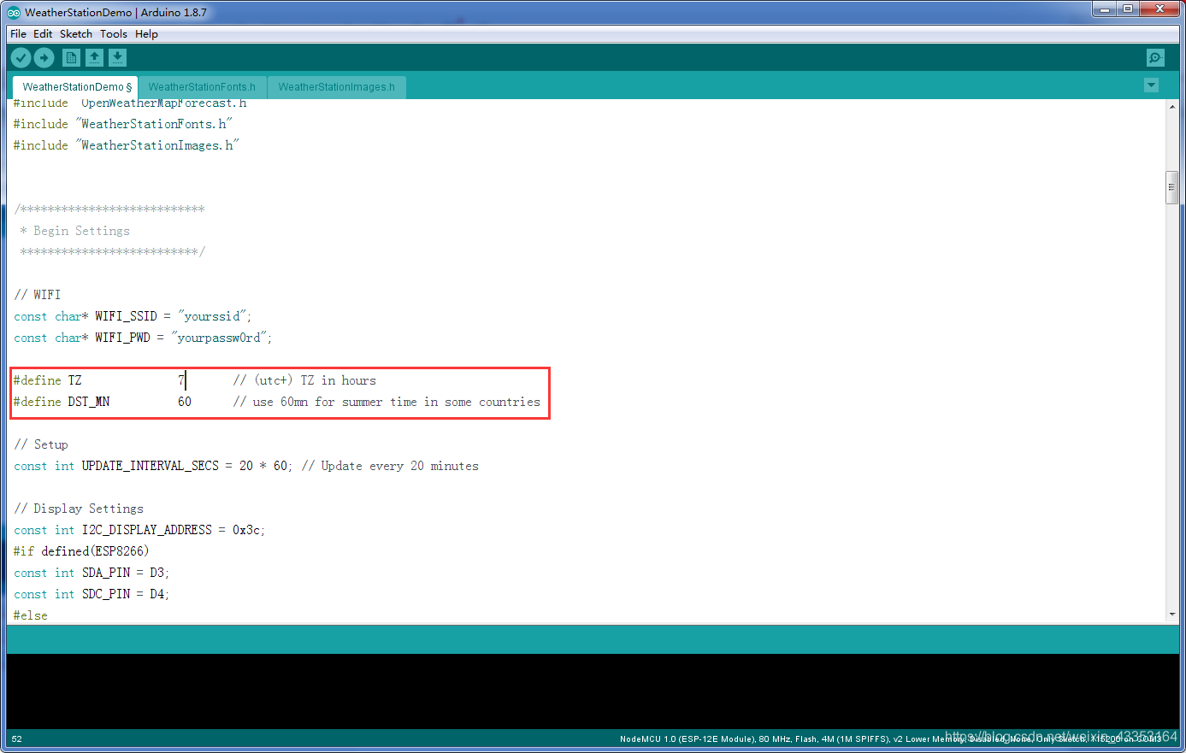Switch to the WeatherStationDemo tab

[77, 87]
